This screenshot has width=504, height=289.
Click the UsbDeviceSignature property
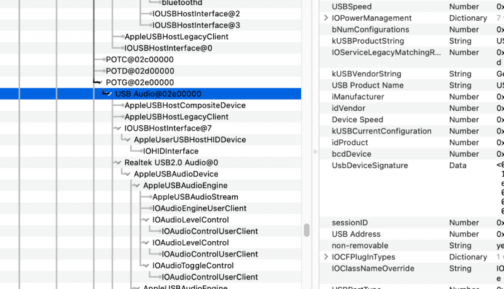click(370, 166)
